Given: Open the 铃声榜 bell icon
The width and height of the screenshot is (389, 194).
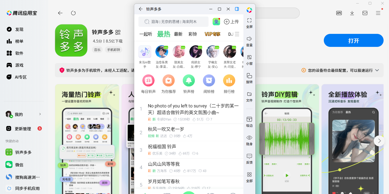Looking at the screenshot, I should pos(189,80).
